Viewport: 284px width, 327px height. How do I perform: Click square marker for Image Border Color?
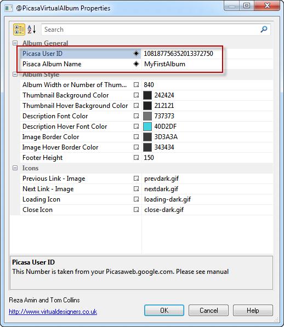(136, 137)
